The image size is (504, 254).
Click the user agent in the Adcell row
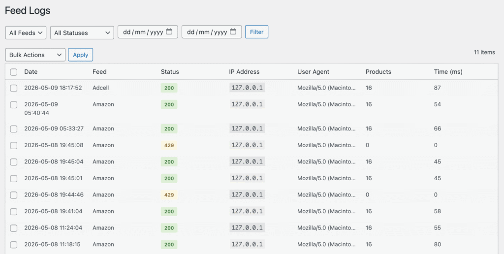pyautogui.click(x=326, y=88)
